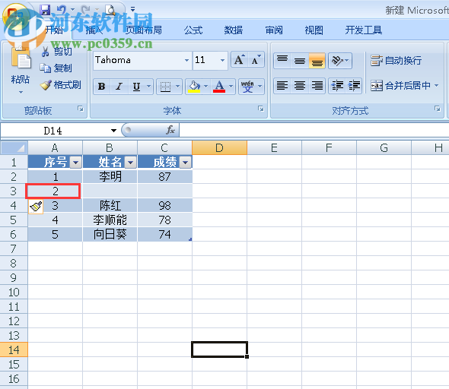Select cell containing 李顺能

tap(110, 220)
